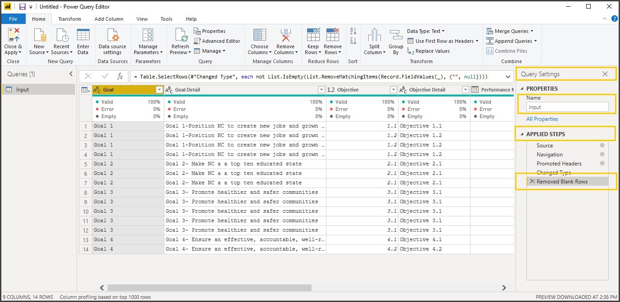Click the formula bar fx icon
Viewport: 620px width, 302px height.
pos(120,77)
